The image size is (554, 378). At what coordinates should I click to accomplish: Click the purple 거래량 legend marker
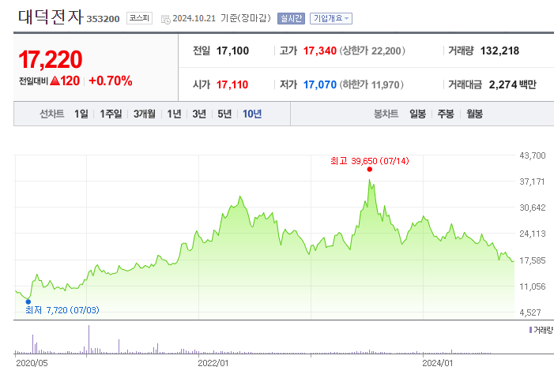[x=530, y=330]
